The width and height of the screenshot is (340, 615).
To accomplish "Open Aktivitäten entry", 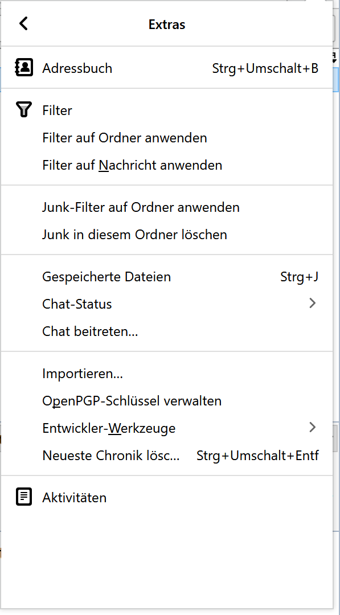I will coord(167,497).
